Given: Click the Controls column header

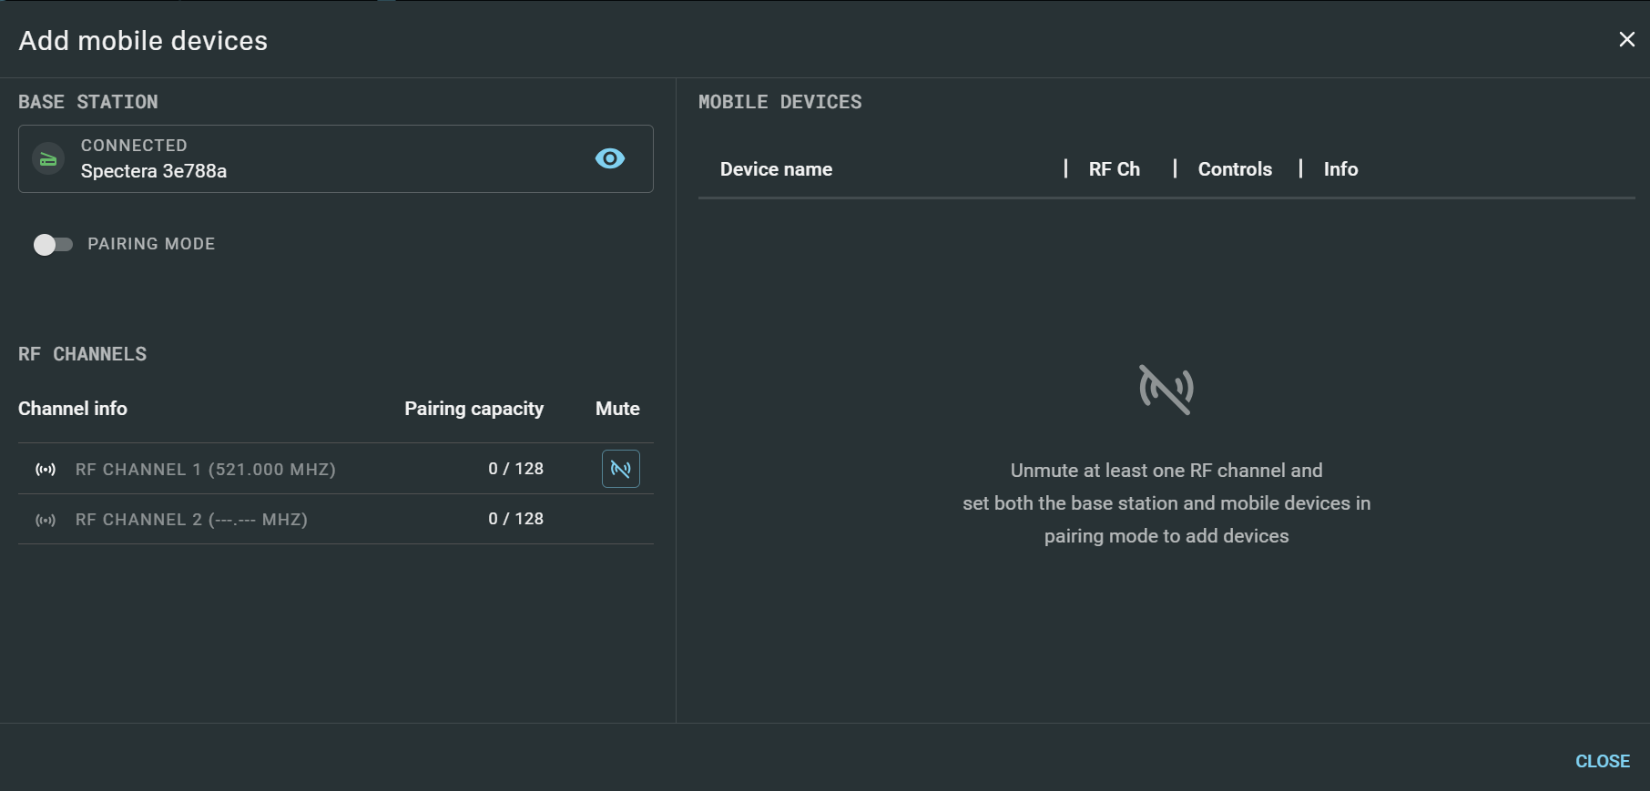Looking at the screenshot, I should coord(1234,169).
